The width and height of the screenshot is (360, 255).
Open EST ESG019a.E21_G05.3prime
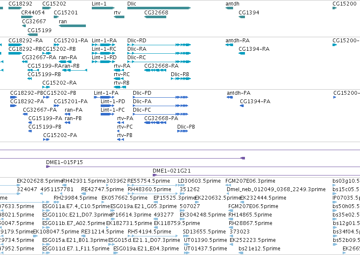113,211
